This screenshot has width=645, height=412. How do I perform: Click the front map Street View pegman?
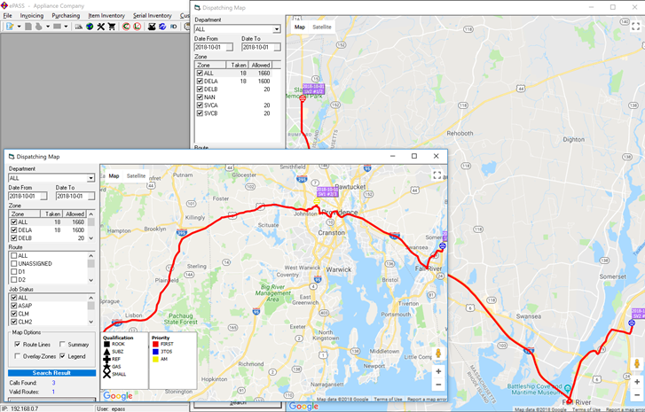[438, 354]
